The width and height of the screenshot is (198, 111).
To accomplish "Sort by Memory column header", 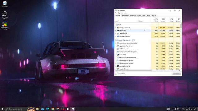I will click(162, 20).
